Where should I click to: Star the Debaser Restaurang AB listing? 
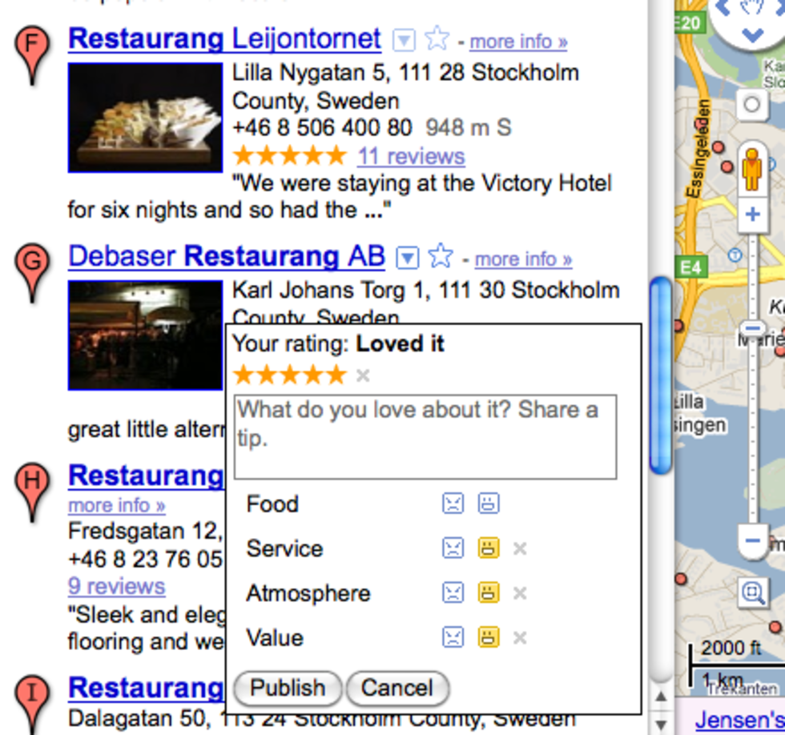(441, 255)
